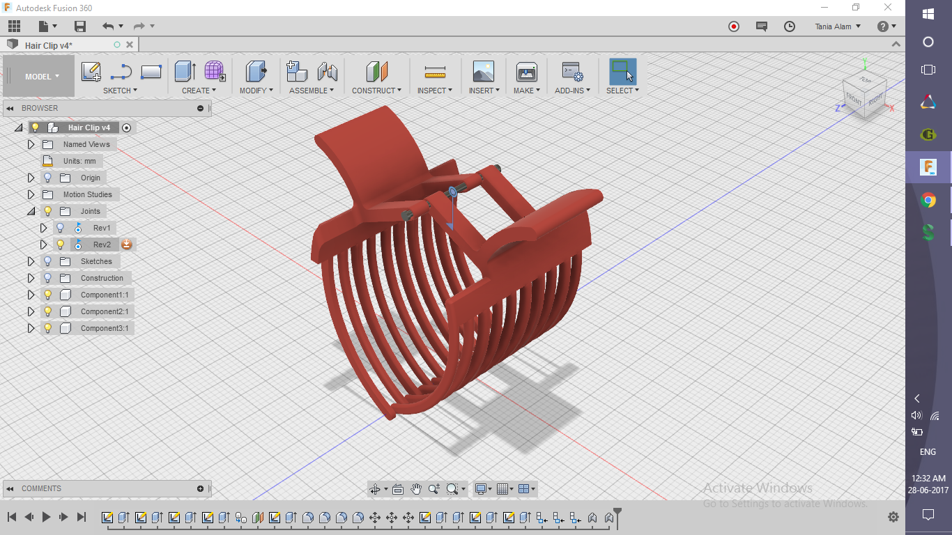
Task: Open the job status clock icon
Action: click(790, 26)
